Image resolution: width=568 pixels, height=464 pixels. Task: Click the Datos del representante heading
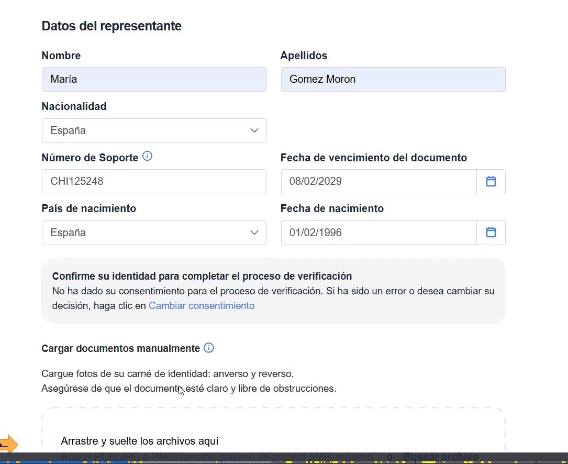coord(112,26)
